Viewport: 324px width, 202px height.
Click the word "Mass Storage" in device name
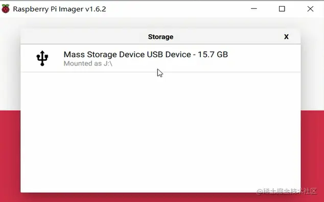pos(90,55)
